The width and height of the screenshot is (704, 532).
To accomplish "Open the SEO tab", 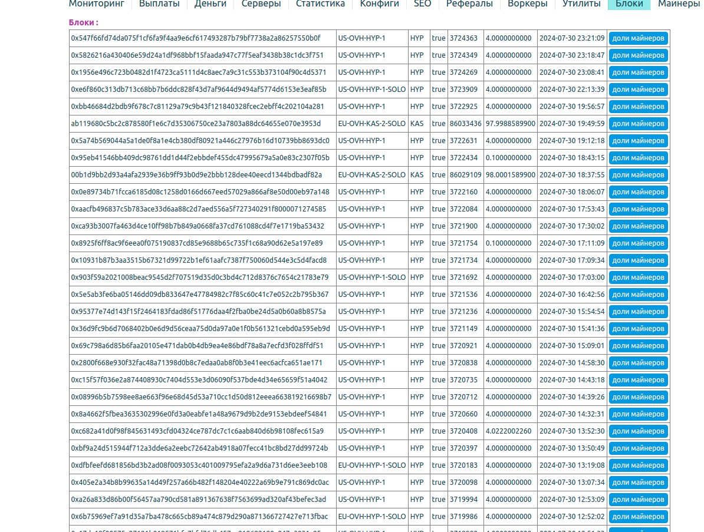I will pyautogui.click(x=422, y=4).
